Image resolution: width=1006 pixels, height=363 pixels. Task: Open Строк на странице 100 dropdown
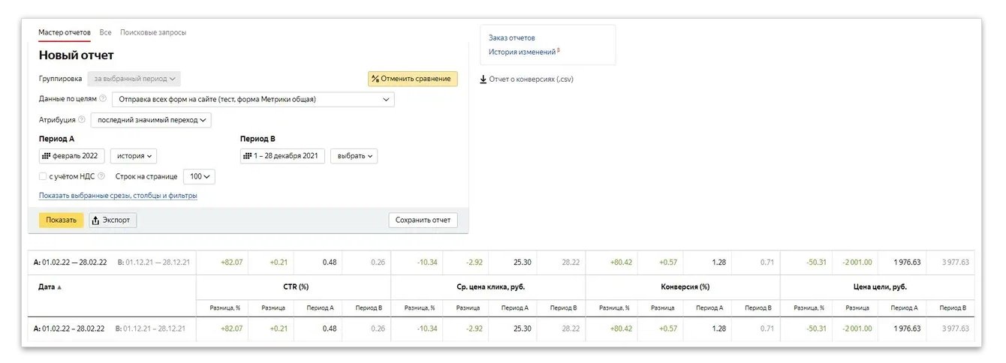pyautogui.click(x=200, y=177)
